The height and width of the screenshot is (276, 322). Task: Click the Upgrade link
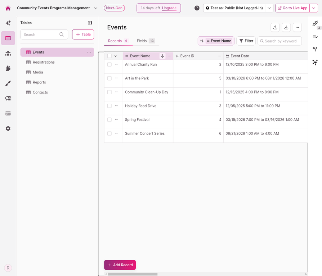click(x=169, y=8)
